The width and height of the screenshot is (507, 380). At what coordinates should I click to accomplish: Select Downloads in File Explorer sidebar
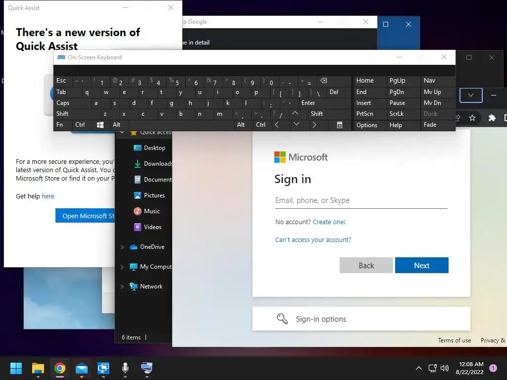point(152,164)
